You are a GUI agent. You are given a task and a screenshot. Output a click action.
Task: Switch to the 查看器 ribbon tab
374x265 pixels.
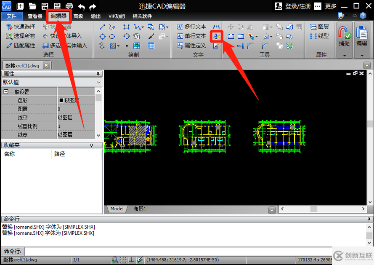pos(35,16)
